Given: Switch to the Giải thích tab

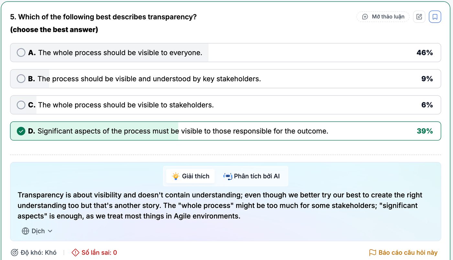Looking at the screenshot, I should (191, 176).
